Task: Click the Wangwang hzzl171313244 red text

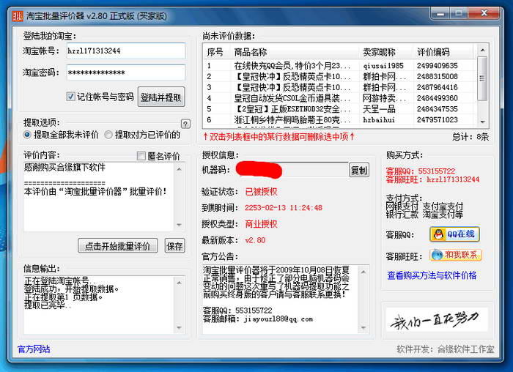Action: pyautogui.click(x=432, y=179)
